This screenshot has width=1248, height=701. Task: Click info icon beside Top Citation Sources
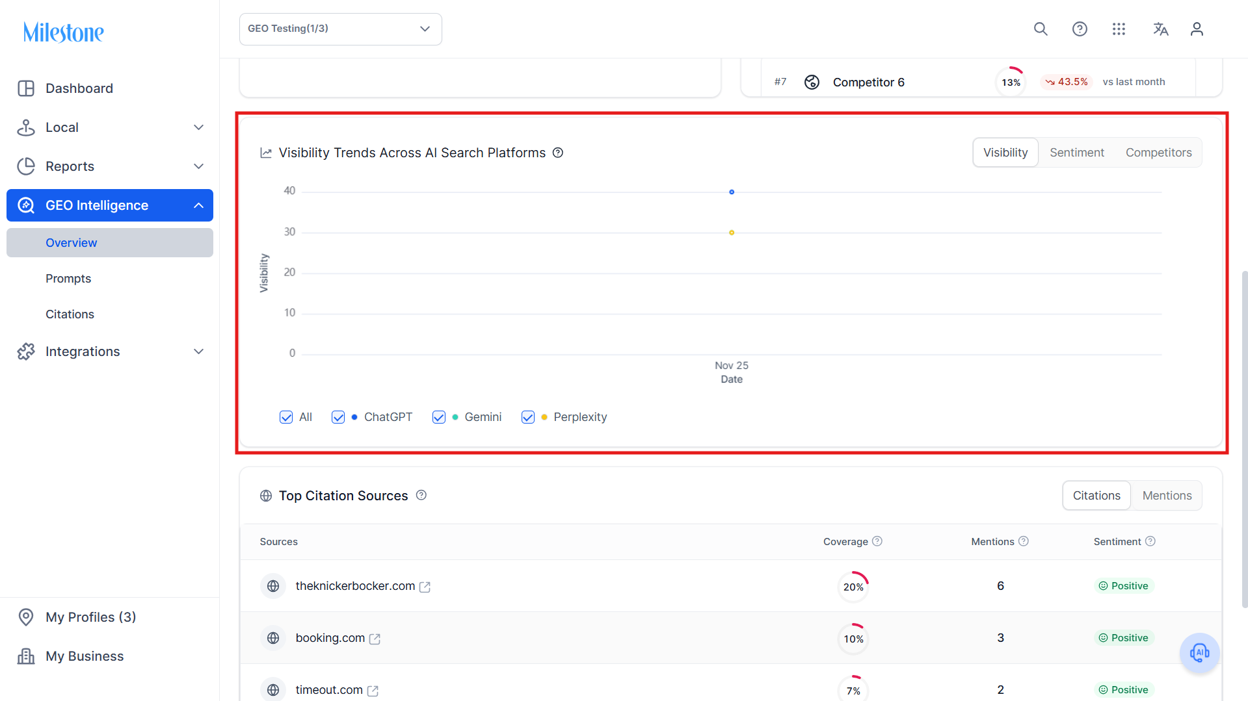421,495
